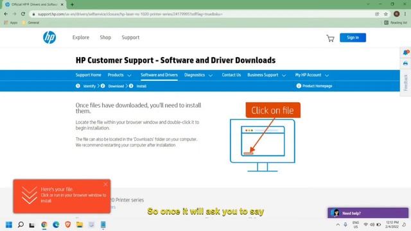Expand My HP Account dropdown
The image size is (411, 231).
[312, 75]
